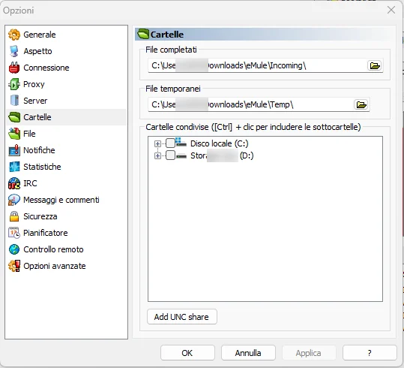Click the Opzioni avanzate gear icon
Screen dimensions: 404x368
(x=14, y=266)
